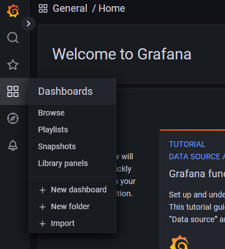Click the TUTORIAL label on the card

[x=187, y=144]
